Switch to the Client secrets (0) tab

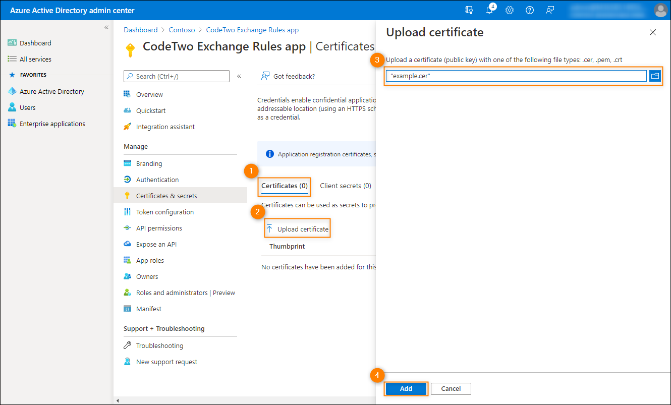(x=346, y=186)
